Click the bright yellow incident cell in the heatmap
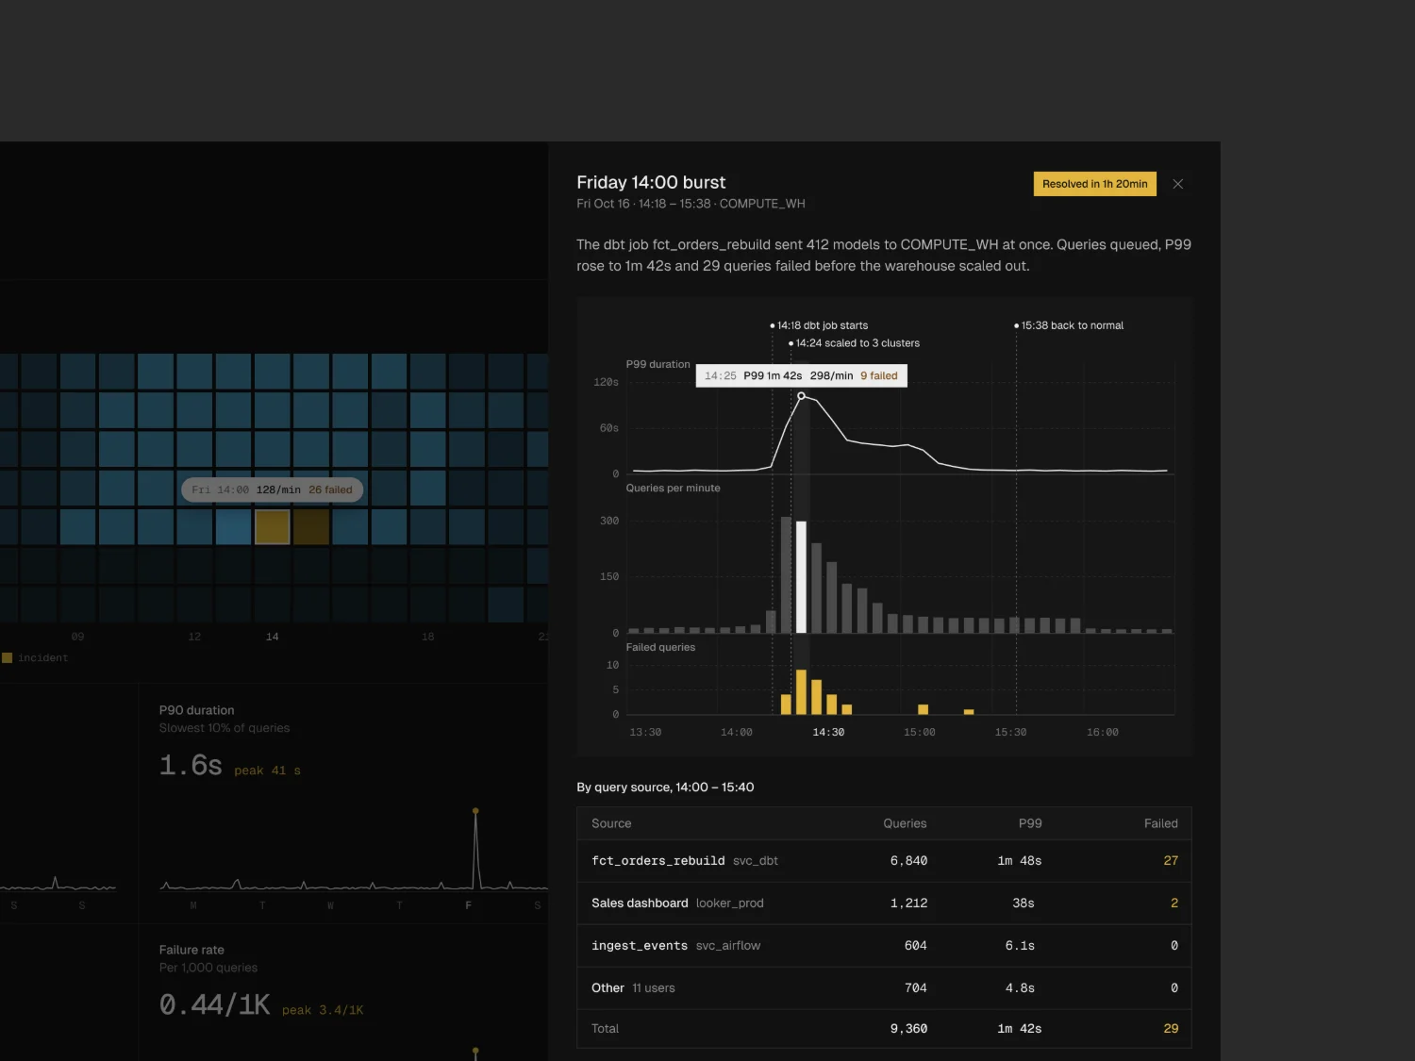This screenshot has height=1061, width=1415. [x=272, y=527]
